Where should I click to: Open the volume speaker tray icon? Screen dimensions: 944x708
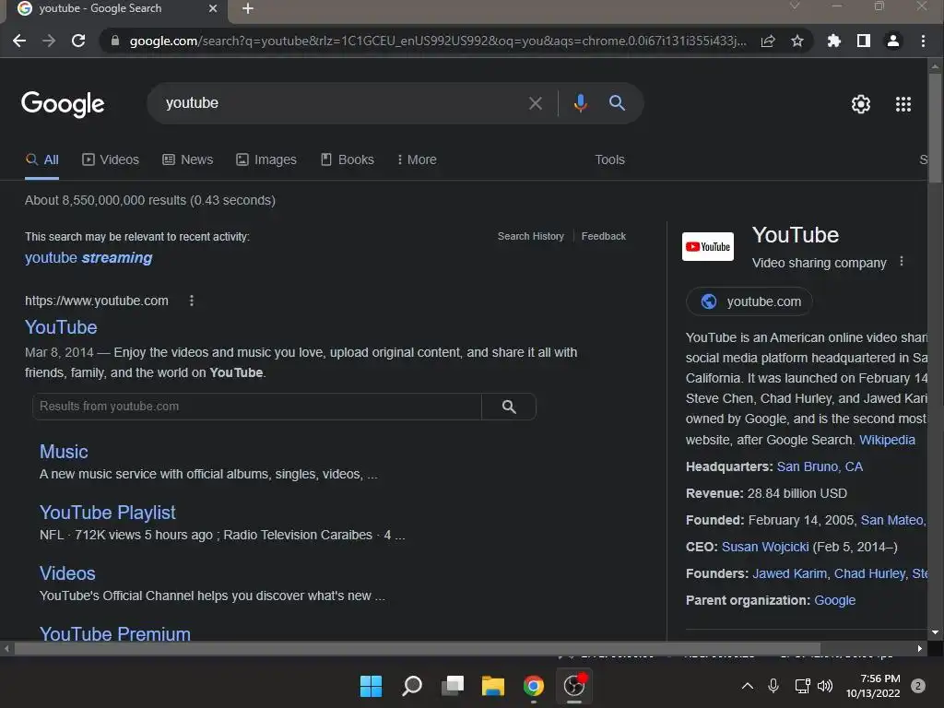coord(825,686)
